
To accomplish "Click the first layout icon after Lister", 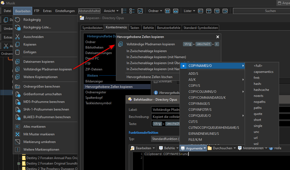I will point(201,11).
